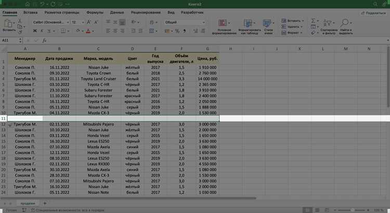Click the Name Box showing A11
390x213 pixels.
click(x=10, y=41)
